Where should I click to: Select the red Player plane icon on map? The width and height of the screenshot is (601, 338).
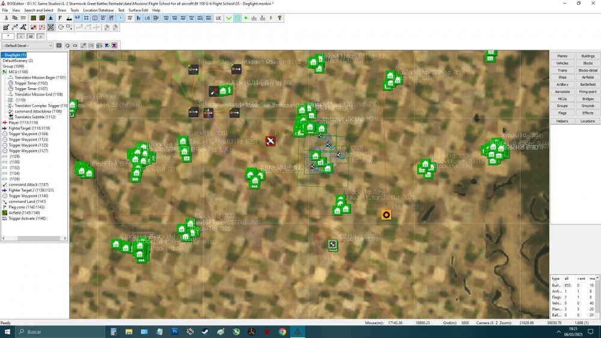[270, 140]
